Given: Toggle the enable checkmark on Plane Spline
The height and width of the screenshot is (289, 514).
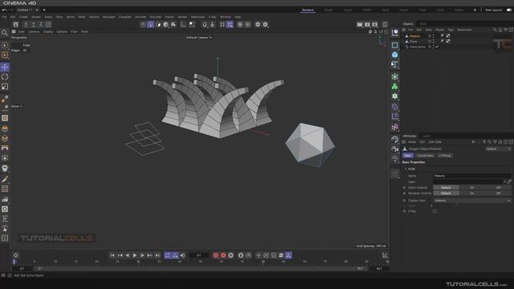Looking at the screenshot, I should tap(437, 47).
